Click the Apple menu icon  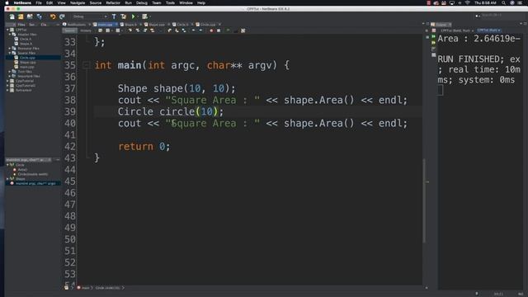[x=7, y=2]
